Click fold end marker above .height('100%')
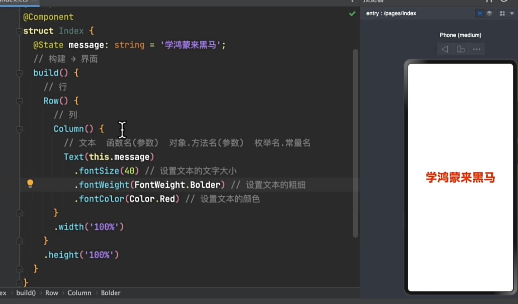 pos(19,241)
